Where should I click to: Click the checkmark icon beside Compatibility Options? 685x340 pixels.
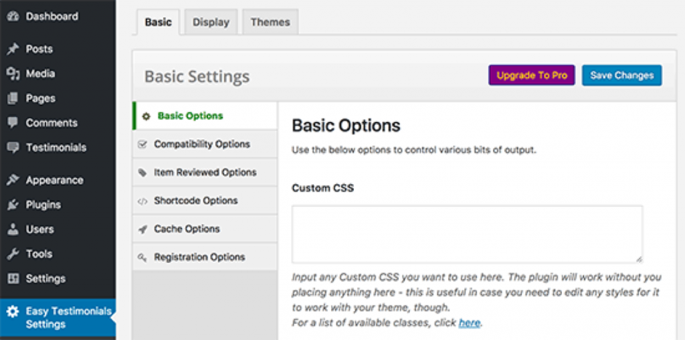[142, 145]
